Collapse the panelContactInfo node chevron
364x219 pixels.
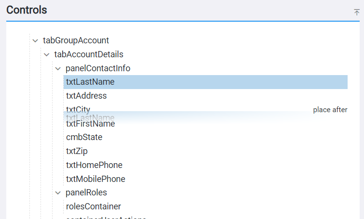58,68
